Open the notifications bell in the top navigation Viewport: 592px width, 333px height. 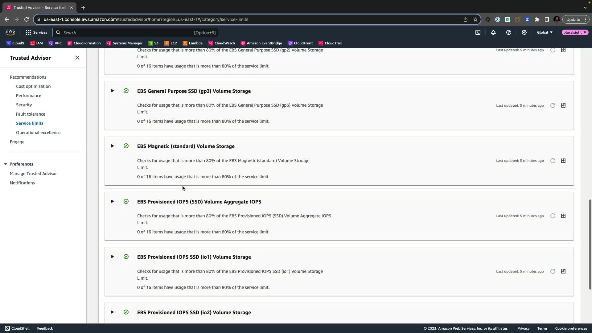pyautogui.click(x=493, y=32)
